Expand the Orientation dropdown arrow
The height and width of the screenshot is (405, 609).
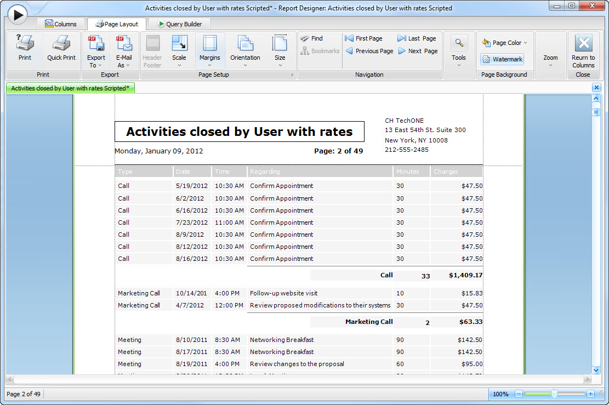245,66
